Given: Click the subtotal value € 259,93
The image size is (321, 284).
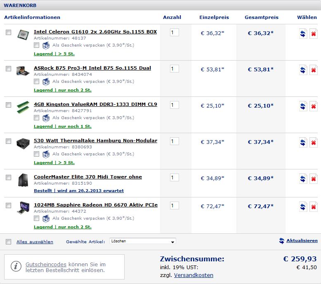Looking at the screenshot, I should [300, 259].
